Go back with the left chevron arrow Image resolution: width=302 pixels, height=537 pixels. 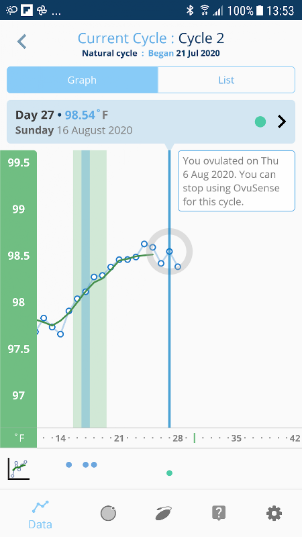point(22,42)
